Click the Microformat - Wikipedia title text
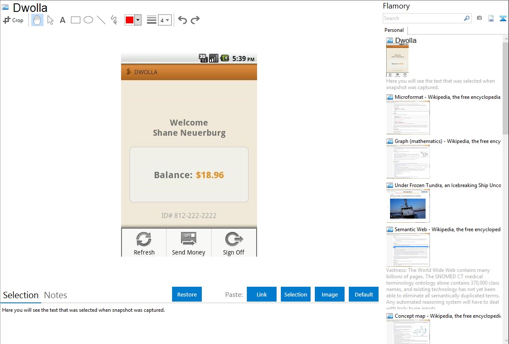The width and height of the screenshot is (509, 344). point(447,97)
